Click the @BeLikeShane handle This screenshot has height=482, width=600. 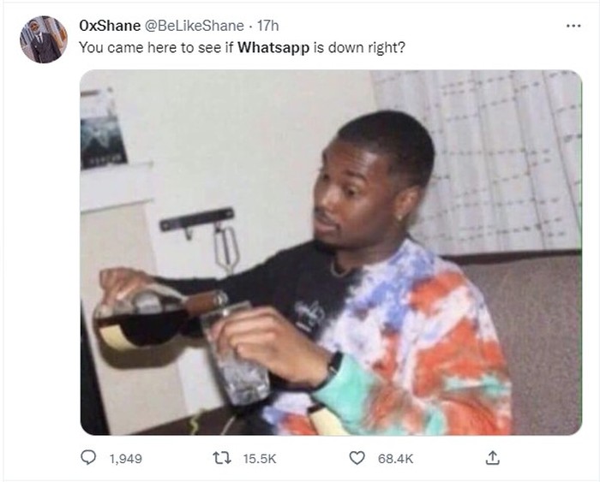pos(194,26)
